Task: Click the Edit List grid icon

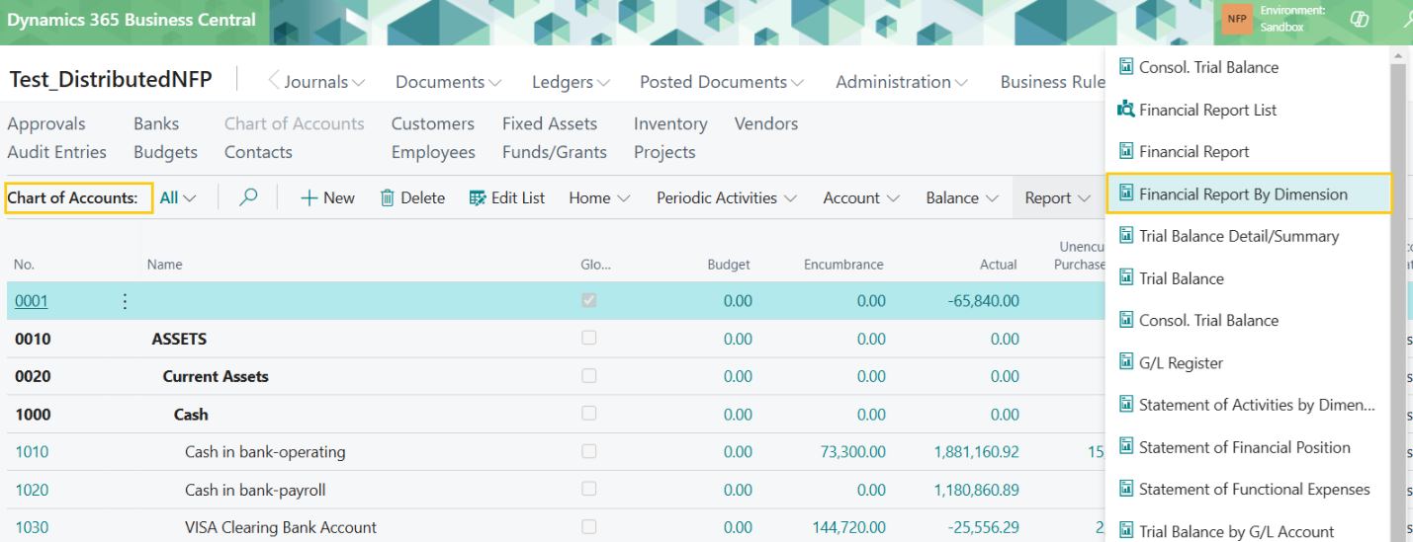Action: point(478,197)
